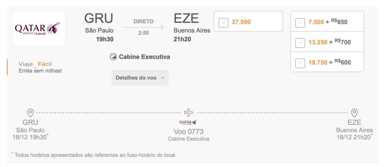Click the DIRETO arrow between airports
This screenshot has height=167, width=386.
(x=144, y=27)
